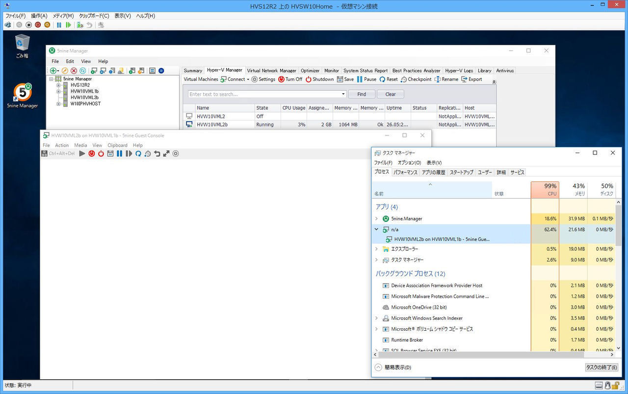Open the search text dropdown arrow in Hyper-V Manager
This screenshot has width=628, height=394.
coord(343,94)
